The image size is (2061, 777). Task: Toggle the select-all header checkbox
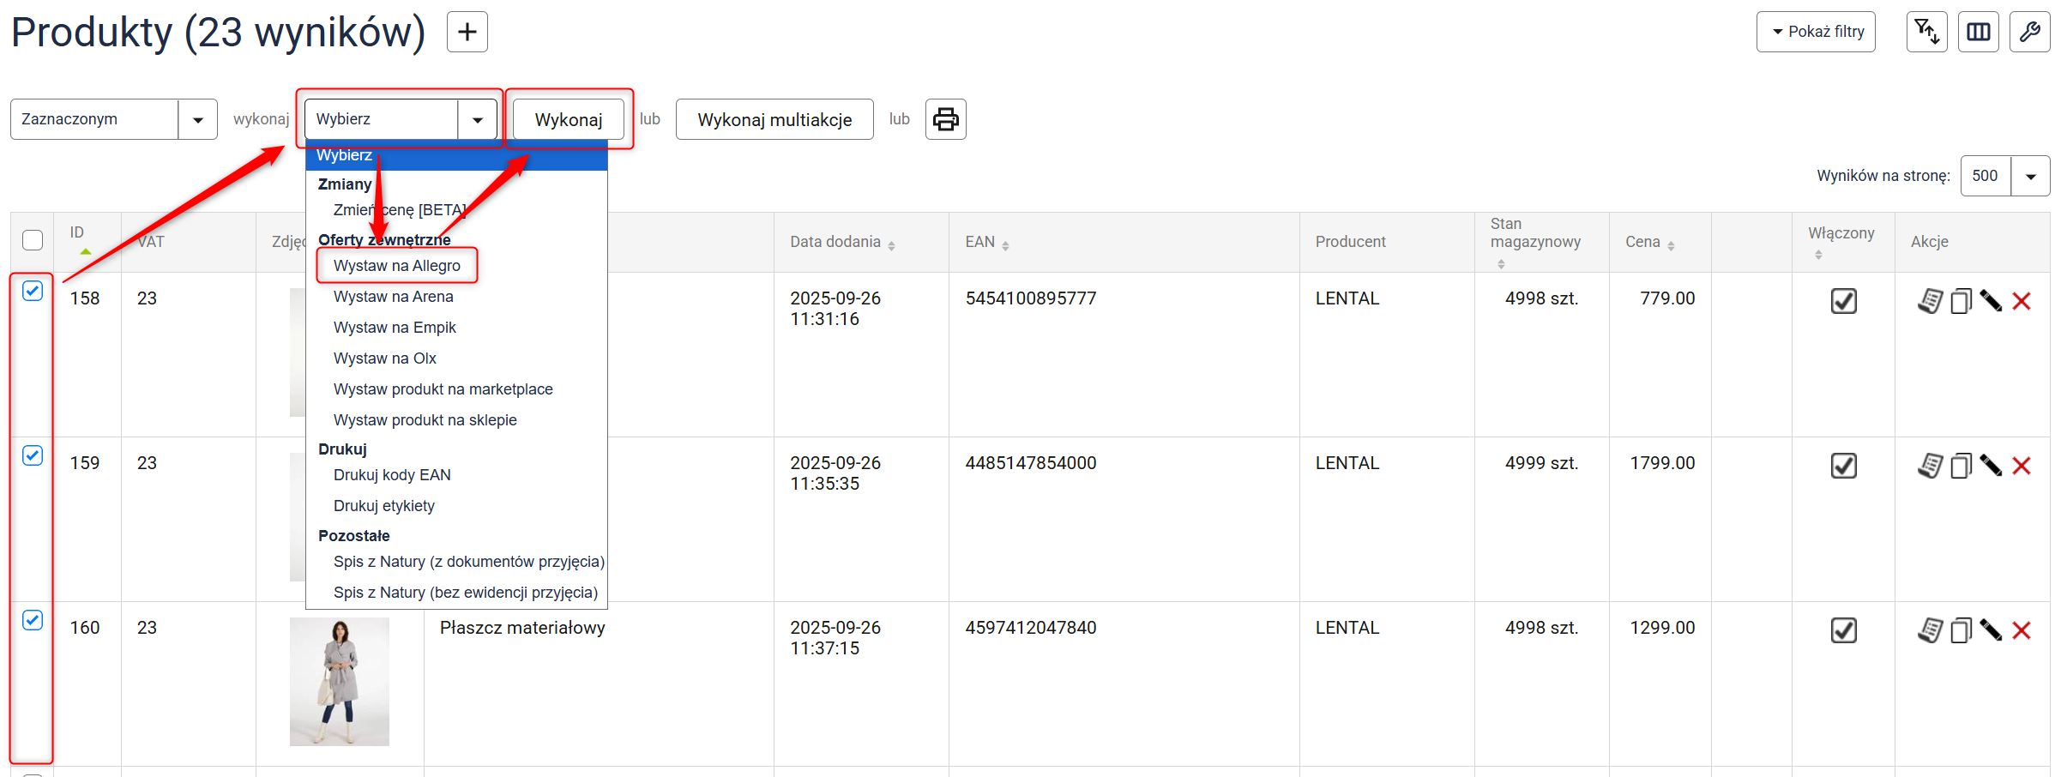(33, 240)
